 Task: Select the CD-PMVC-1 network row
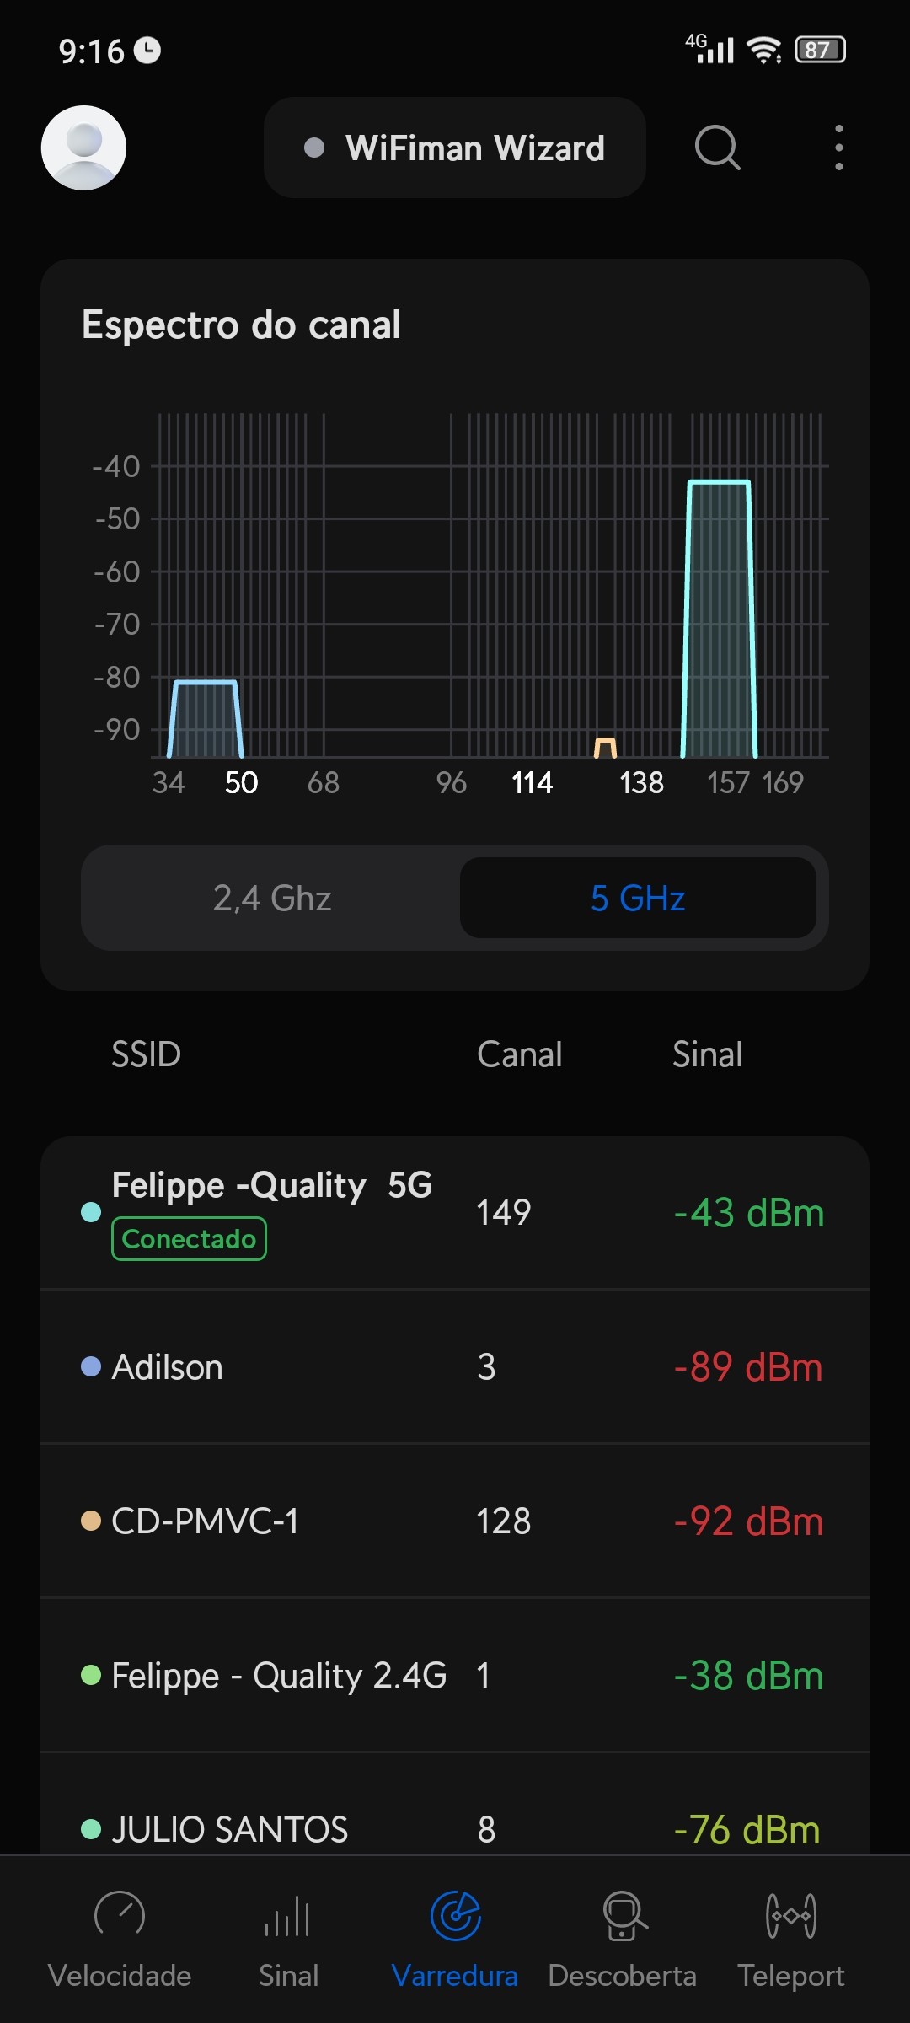[455, 1521]
